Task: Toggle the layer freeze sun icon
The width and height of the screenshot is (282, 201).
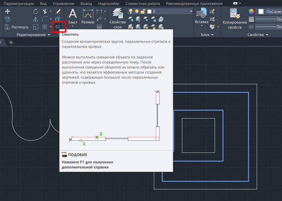Action: point(137,11)
